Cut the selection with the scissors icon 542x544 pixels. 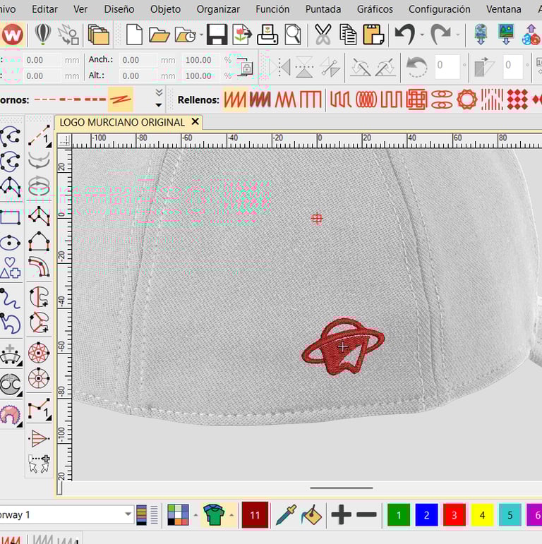[323, 35]
